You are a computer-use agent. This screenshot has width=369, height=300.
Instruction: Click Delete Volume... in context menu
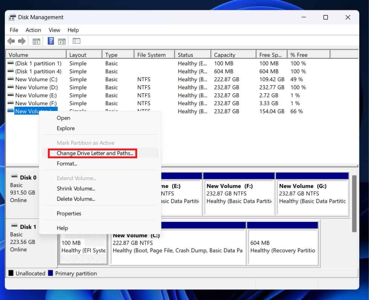click(76, 199)
